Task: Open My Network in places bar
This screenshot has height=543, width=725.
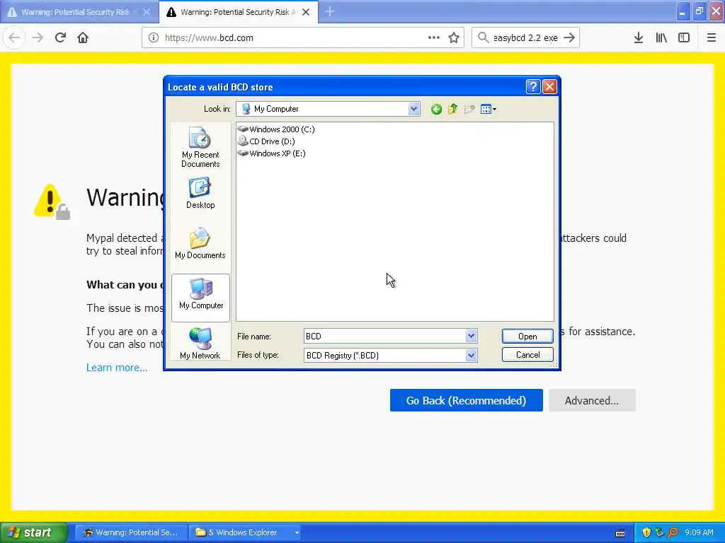Action: coord(200,343)
